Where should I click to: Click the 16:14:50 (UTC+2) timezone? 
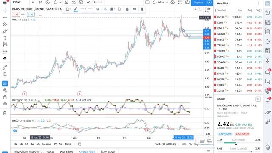(x=165, y=144)
